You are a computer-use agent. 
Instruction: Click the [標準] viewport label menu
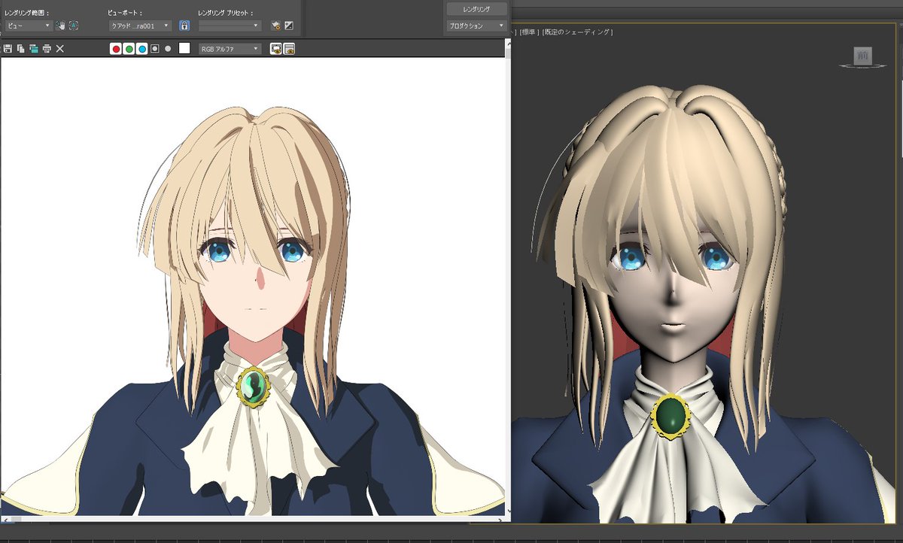[529, 32]
